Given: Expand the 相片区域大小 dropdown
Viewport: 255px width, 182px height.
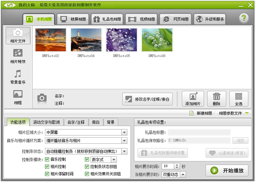Looking at the screenshot, I should 124,132.
